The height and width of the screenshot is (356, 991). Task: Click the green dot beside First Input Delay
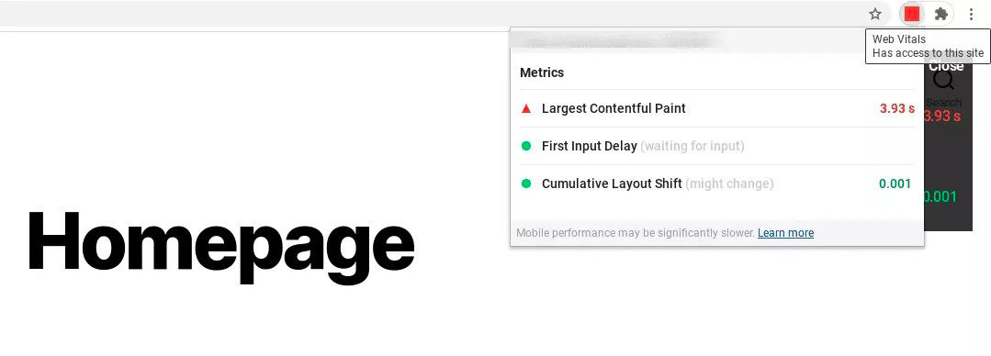(526, 147)
